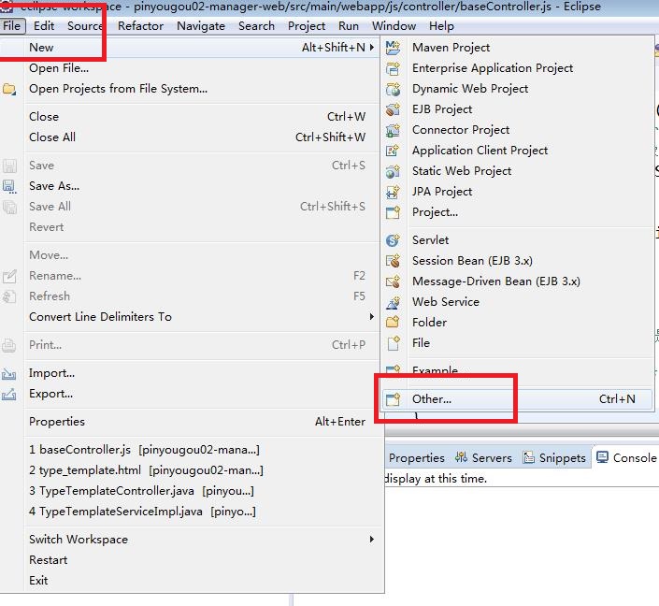The image size is (659, 606).
Task: Click the Static Web Project icon
Action: (393, 171)
